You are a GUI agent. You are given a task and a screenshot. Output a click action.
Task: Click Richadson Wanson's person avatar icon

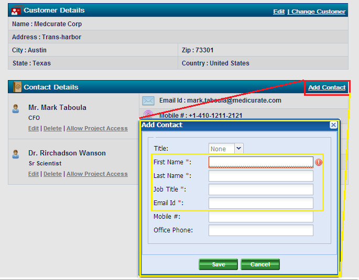(16, 154)
